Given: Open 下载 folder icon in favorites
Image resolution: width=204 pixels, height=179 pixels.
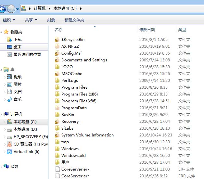Looking at the screenshot, I should click(9, 39).
